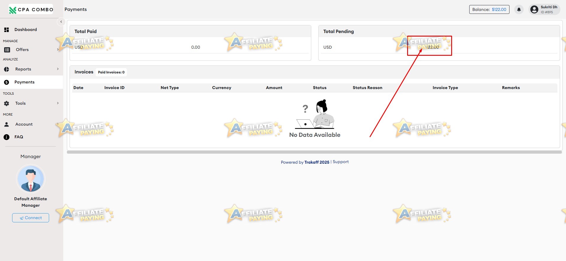Click the Account person icon
Image resolution: width=566 pixels, height=261 pixels.
pyautogui.click(x=7, y=124)
